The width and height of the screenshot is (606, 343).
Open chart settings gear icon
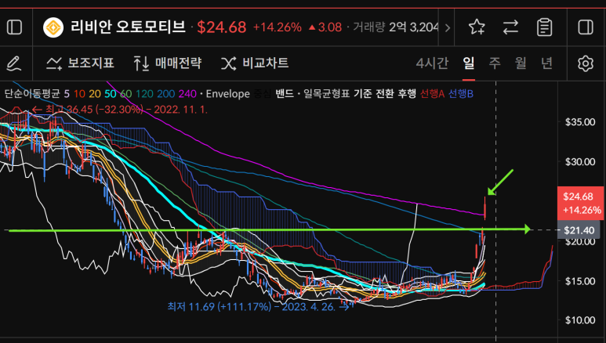(x=586, y=63)
